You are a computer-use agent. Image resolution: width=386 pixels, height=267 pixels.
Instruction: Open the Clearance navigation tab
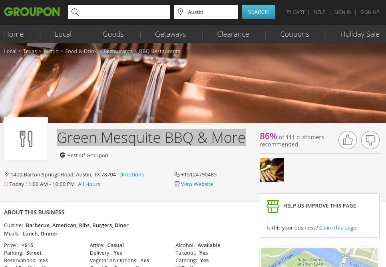pyautogui.click(x=233, y=34)
